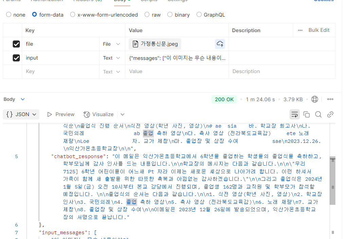This screenshot has width=350, height=239.
Task: Select the raw body radio button
Action: coord(147,15)
